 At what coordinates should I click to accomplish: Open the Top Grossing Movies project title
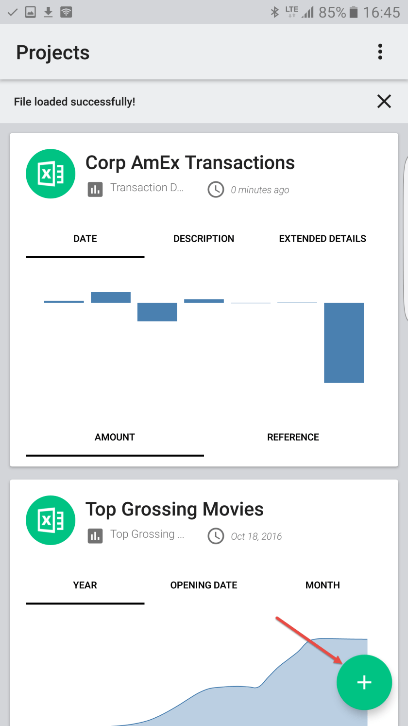[174, 509]
